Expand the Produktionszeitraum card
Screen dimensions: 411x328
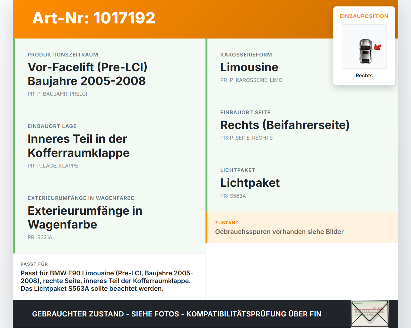(x=109, y=74)
